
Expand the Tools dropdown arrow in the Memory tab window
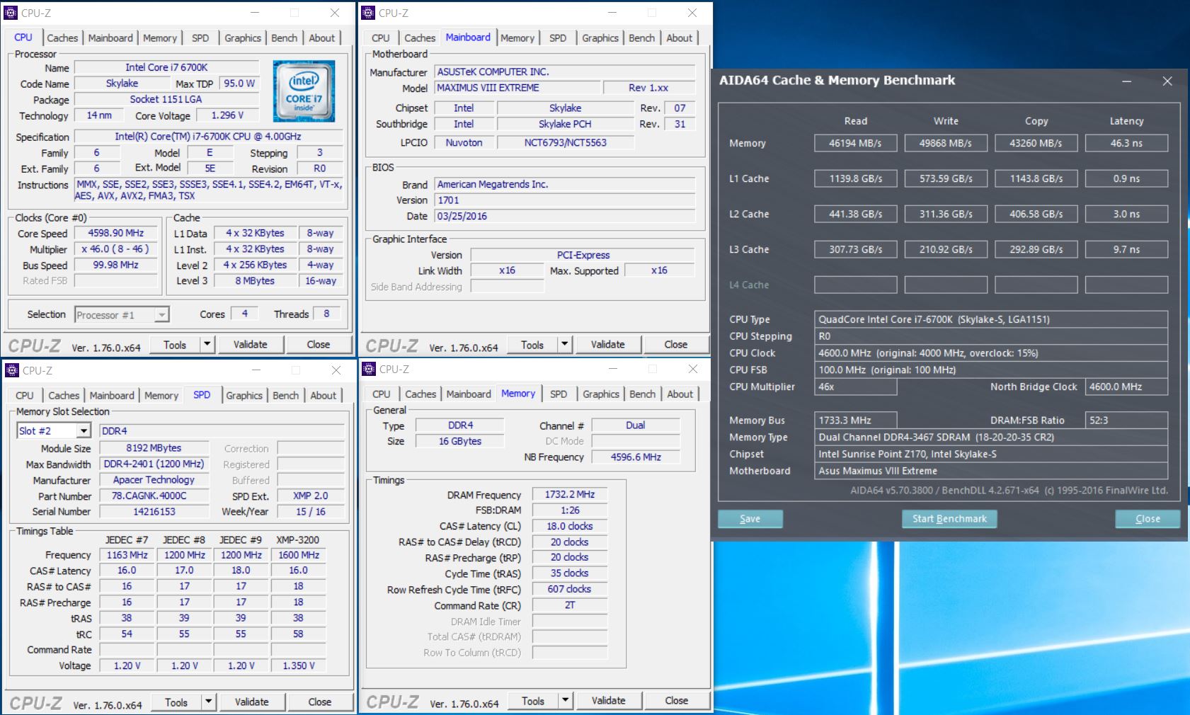tap(566, 701)
